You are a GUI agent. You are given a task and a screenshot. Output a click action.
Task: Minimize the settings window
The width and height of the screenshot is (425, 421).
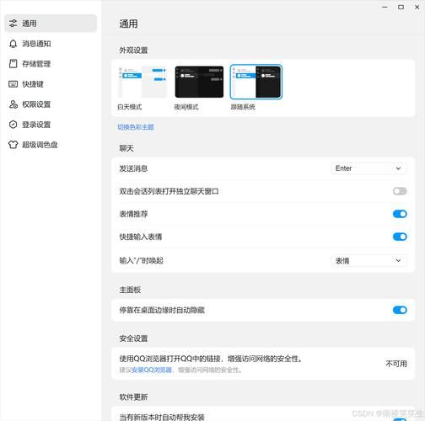(385, 8)
